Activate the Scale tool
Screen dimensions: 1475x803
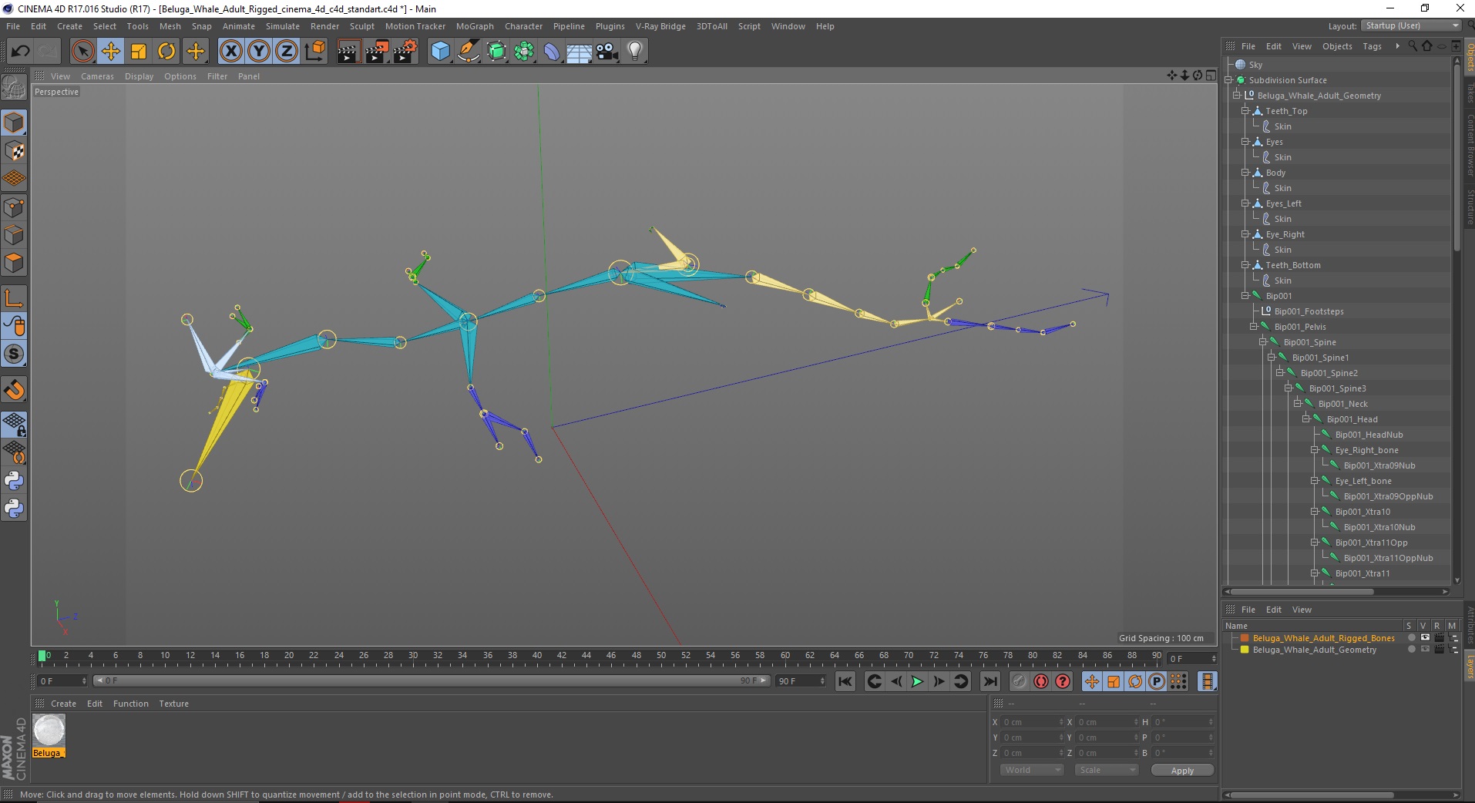tap(139, 52)
